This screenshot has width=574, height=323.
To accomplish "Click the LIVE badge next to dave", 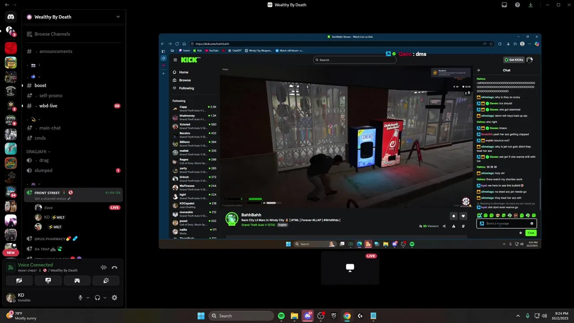I will (x=115, y=208).
